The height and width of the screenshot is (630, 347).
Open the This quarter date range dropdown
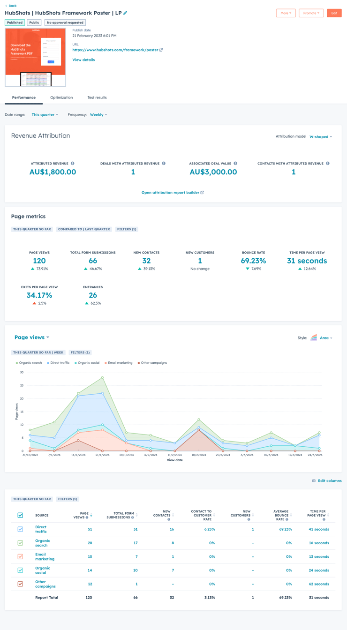[45, 115]
